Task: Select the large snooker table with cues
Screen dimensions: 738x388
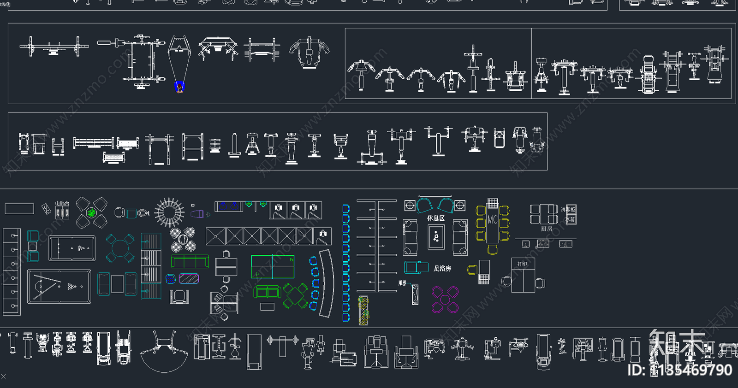Action: coord(59,287)
